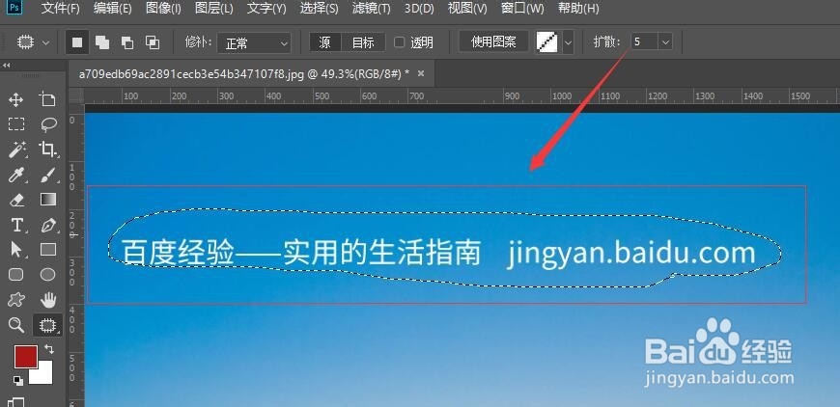Select the Hand tool
Image resolution: width=840 pixels, height=407 pixels.
tap(48, 300)
